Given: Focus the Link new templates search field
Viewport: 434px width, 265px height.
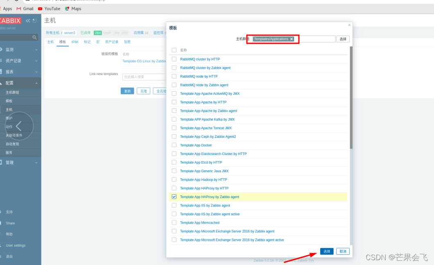Looking at the screenshot, I should [144, 77].
